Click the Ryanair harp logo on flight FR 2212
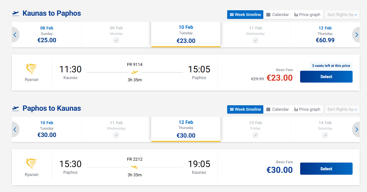The width and height of the screenshot is (367, 192). 31,164
